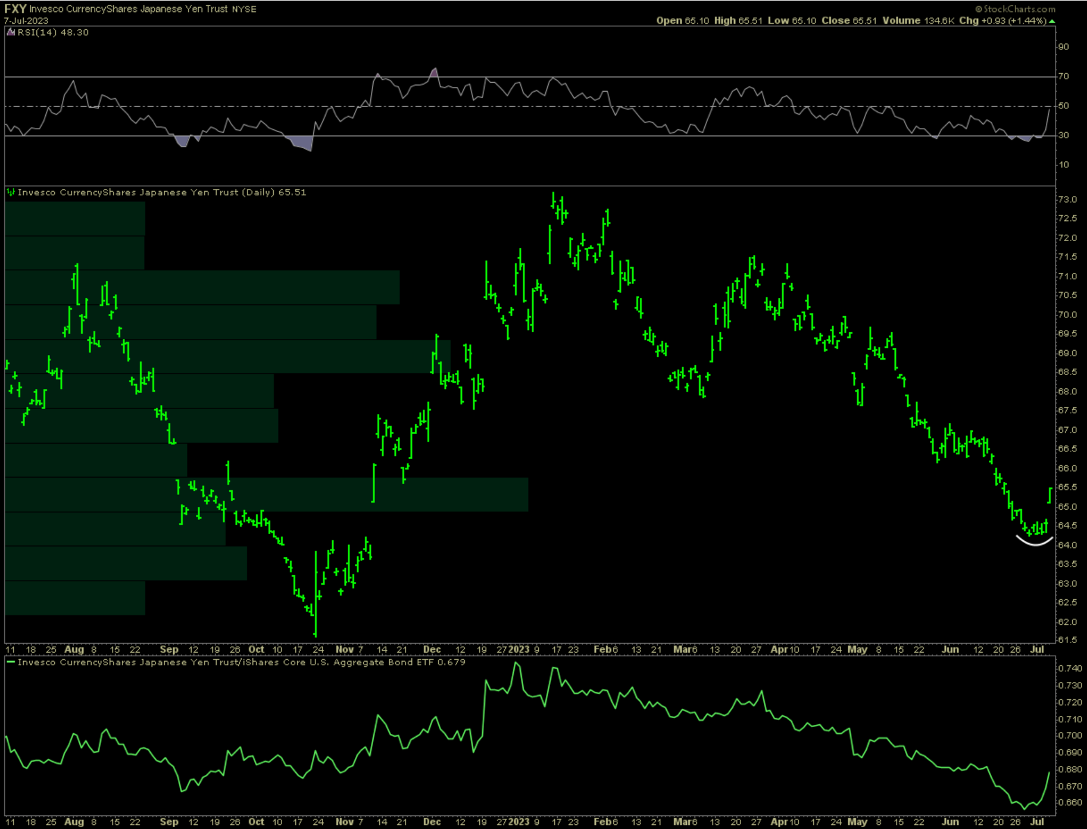Click Dec on the price panel date axis
The image size is (1087, 829).
(432, 650)
